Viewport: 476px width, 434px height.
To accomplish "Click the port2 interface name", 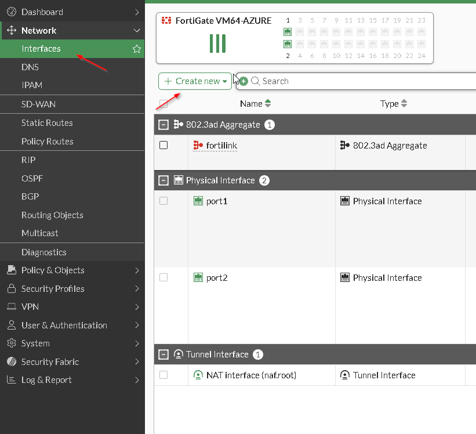I will [217, 278].
